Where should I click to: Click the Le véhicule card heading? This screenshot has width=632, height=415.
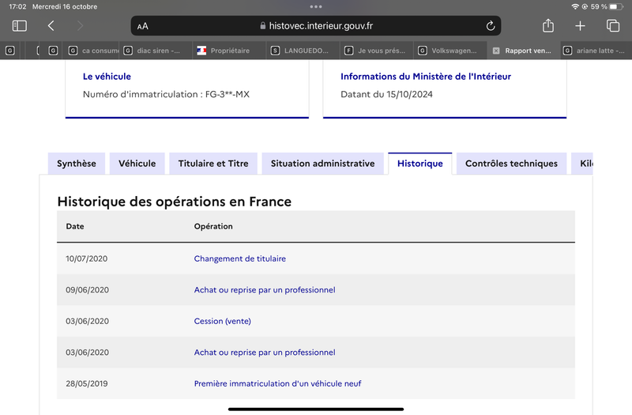tap(107, 76)
